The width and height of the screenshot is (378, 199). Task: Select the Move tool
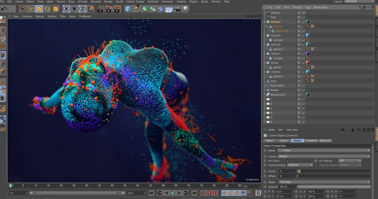click(x=31, y=9)
